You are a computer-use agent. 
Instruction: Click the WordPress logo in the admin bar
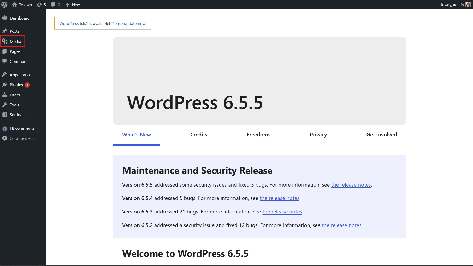[x=4, y=4]
